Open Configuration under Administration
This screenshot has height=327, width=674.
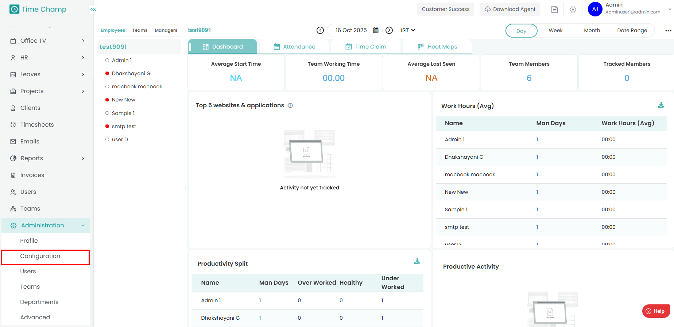click(46, 256)
